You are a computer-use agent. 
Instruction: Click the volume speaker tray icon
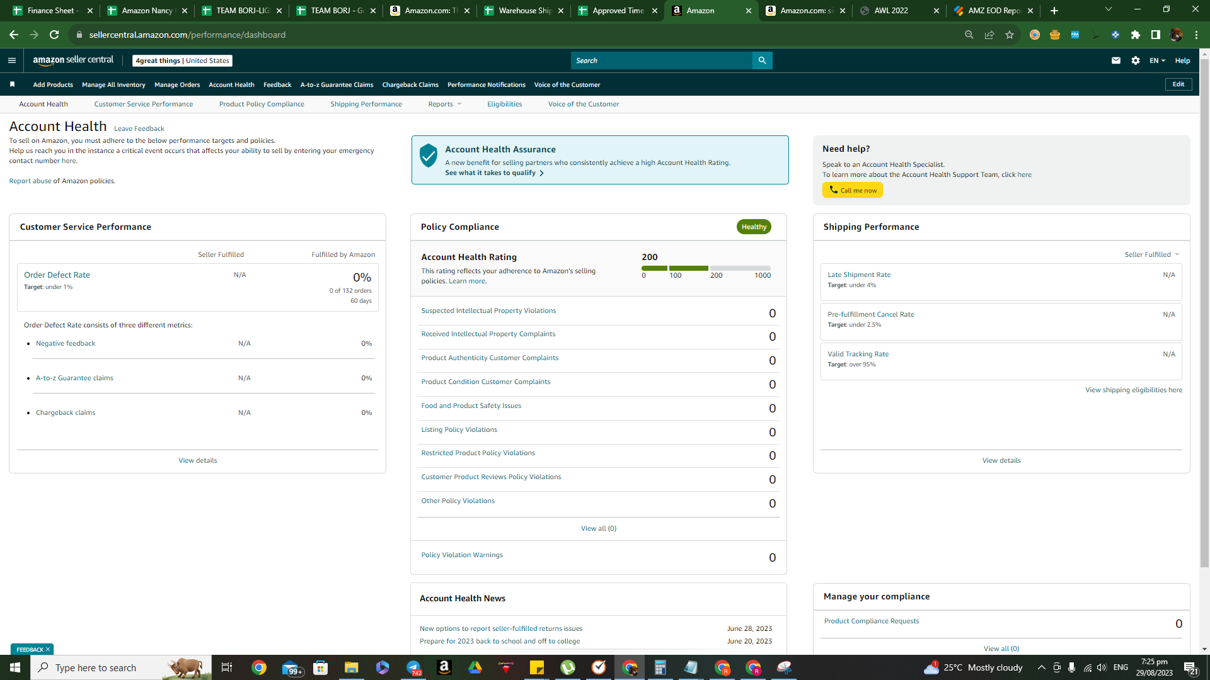tap(1102, 667)
